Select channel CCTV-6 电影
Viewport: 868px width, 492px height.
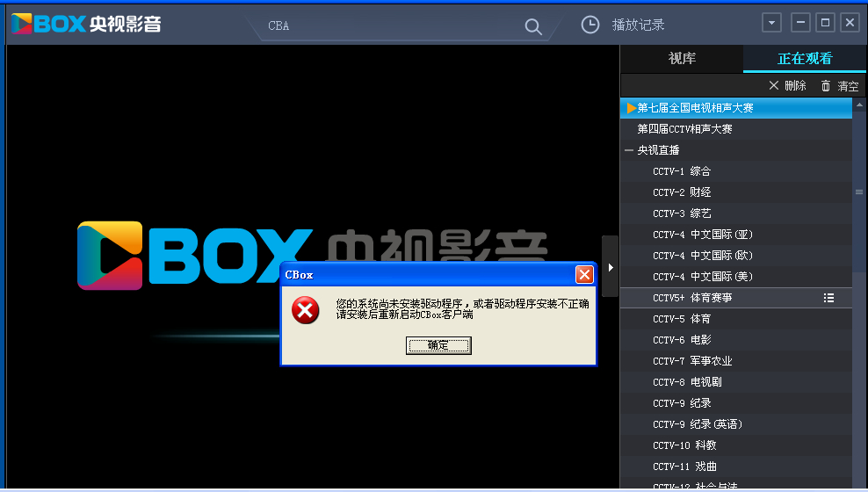(x=736, y=340)
